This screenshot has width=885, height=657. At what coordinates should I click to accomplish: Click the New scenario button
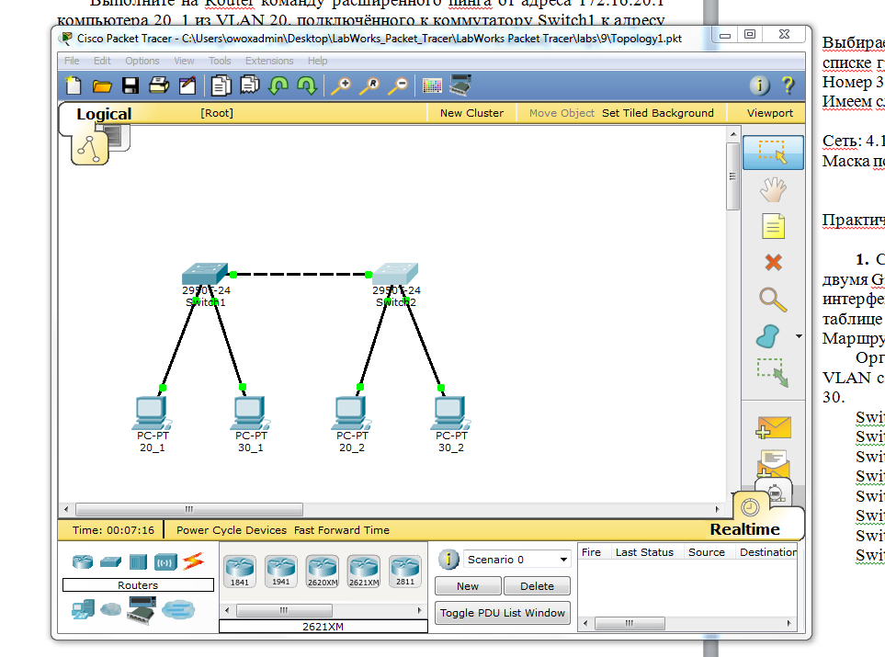[468, 586]
